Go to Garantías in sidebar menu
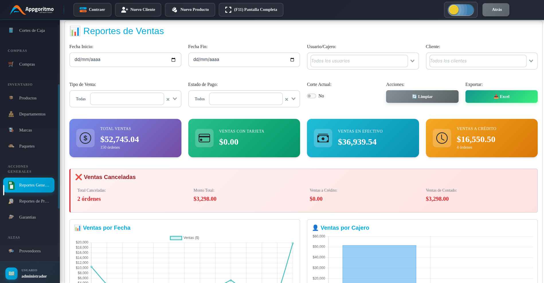544x283 pixels. (28, 217)
